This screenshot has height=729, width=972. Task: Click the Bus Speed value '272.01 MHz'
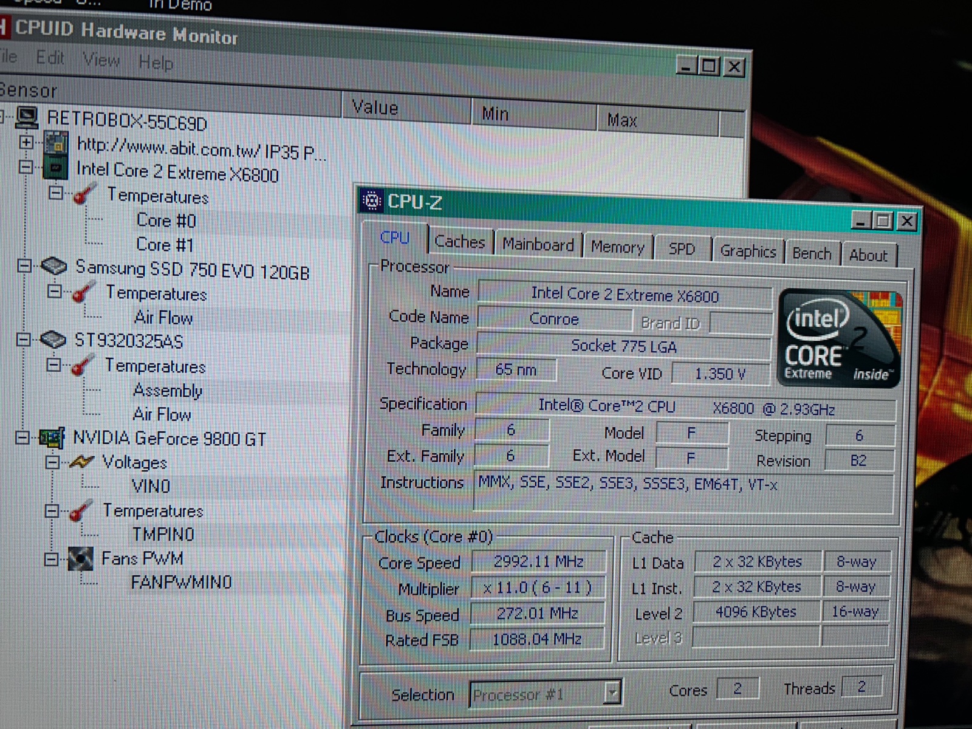pos(537,614)
